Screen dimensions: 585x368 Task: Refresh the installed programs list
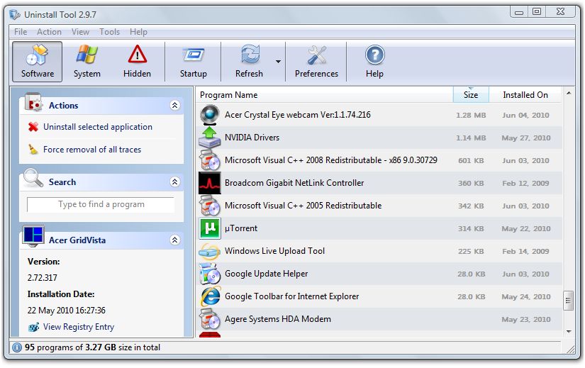click(x=249, y=62)
